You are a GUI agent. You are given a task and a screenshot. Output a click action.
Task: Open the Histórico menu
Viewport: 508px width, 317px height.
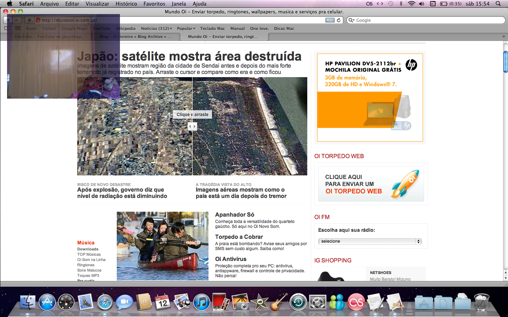coord(126,4)
